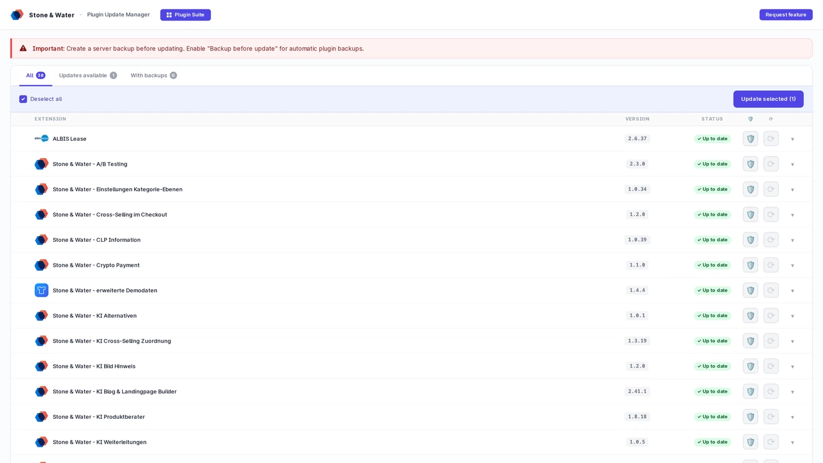Screen dimensions: 823x463
Task: Click refresh icon in Einstellungen Kategorie-Ebenen row
Action: click(771, 189)
